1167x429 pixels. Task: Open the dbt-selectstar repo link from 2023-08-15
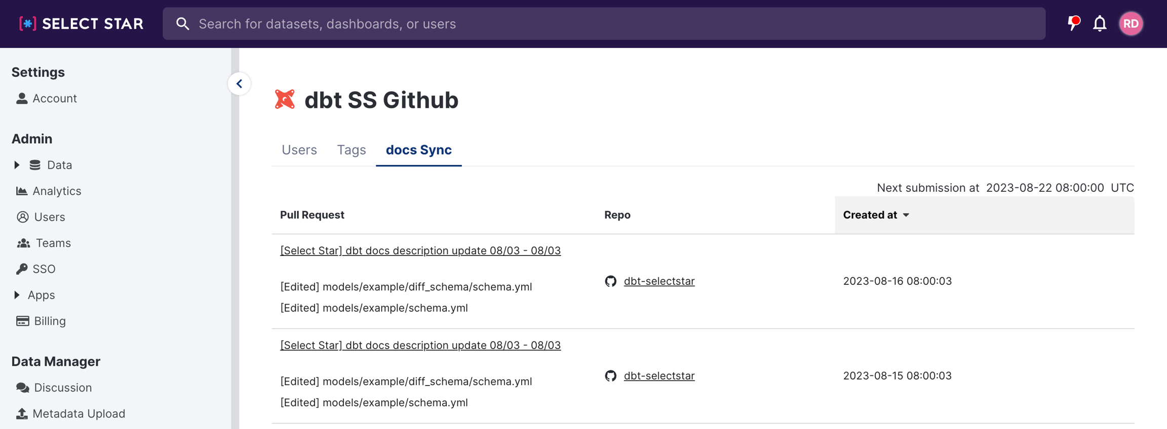659,376
